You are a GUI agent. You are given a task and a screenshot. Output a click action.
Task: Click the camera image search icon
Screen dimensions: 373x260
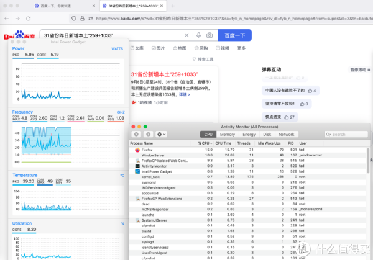(210, 35)
